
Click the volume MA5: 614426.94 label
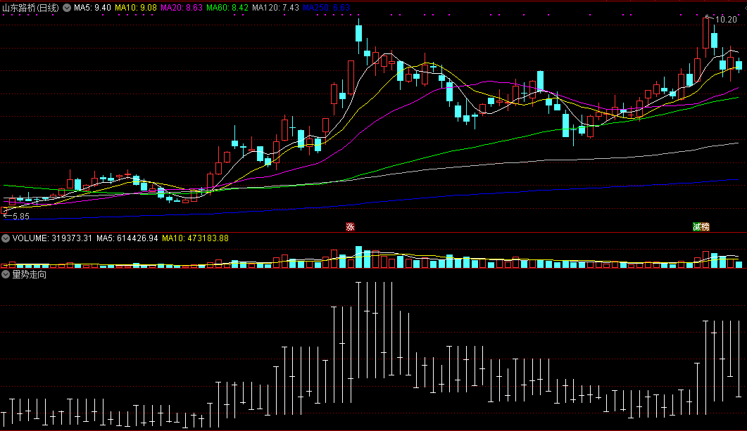point(127,238)
